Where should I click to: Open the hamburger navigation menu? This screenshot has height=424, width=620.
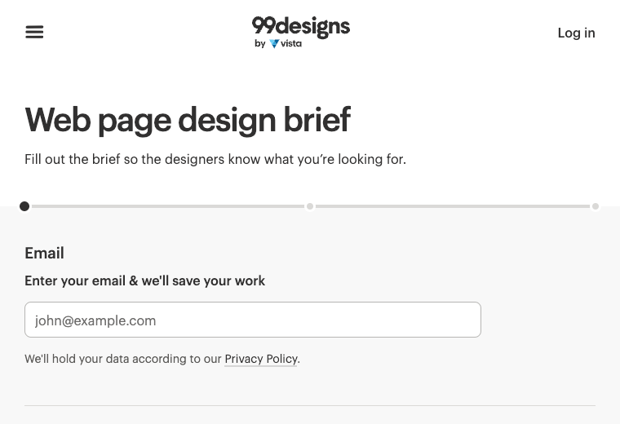click(x=34, y=32)
